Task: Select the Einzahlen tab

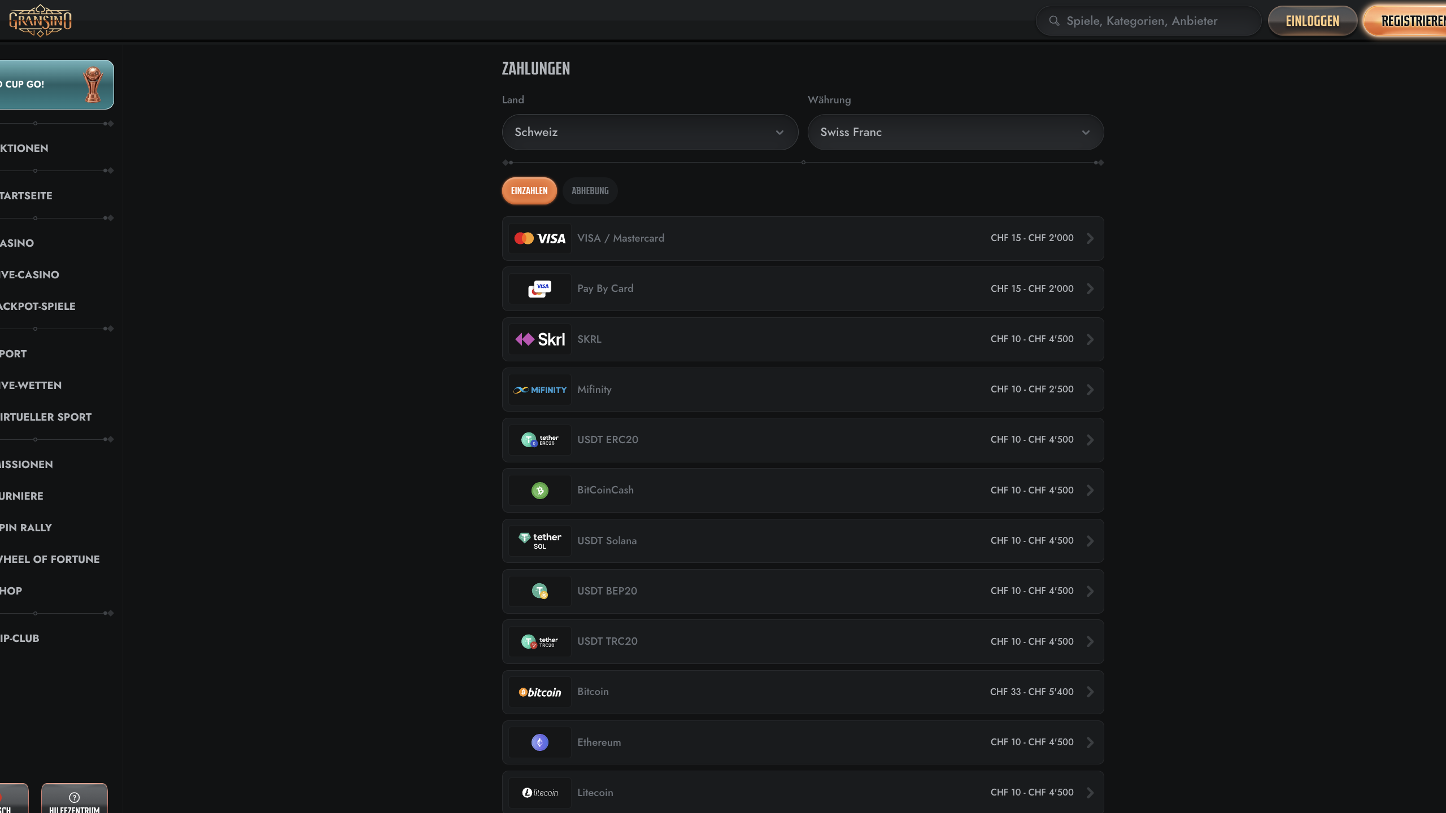Action: [529, 191]
